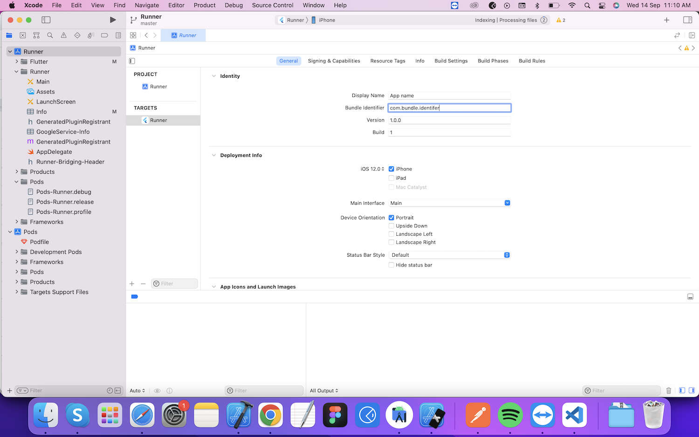699x437 pixels.
Task: Click the Version field
Action: pyautogui.click(x=450, y=120)
